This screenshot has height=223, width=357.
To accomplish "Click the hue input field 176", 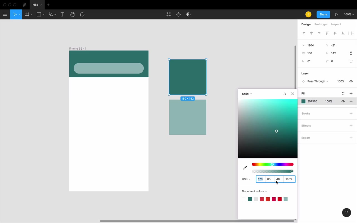I will click(x=260, y=179).
